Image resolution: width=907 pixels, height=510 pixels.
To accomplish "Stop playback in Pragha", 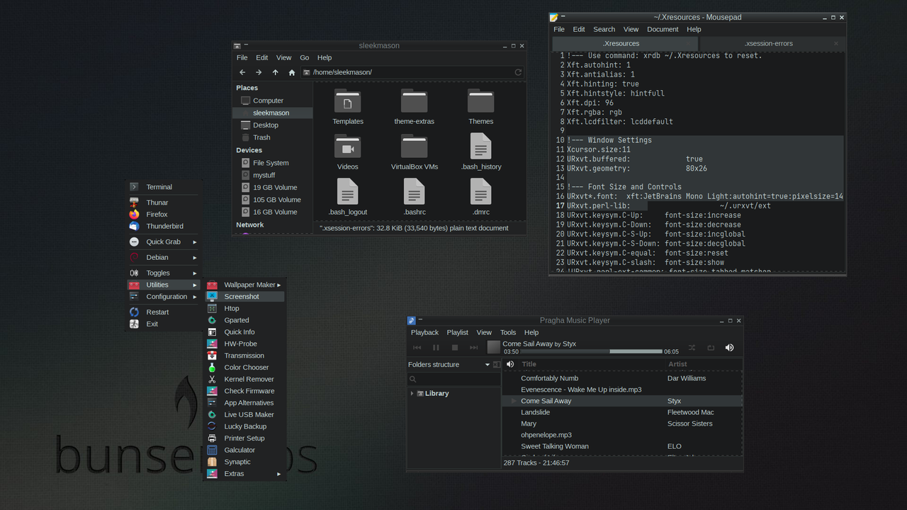I will 455,347.
